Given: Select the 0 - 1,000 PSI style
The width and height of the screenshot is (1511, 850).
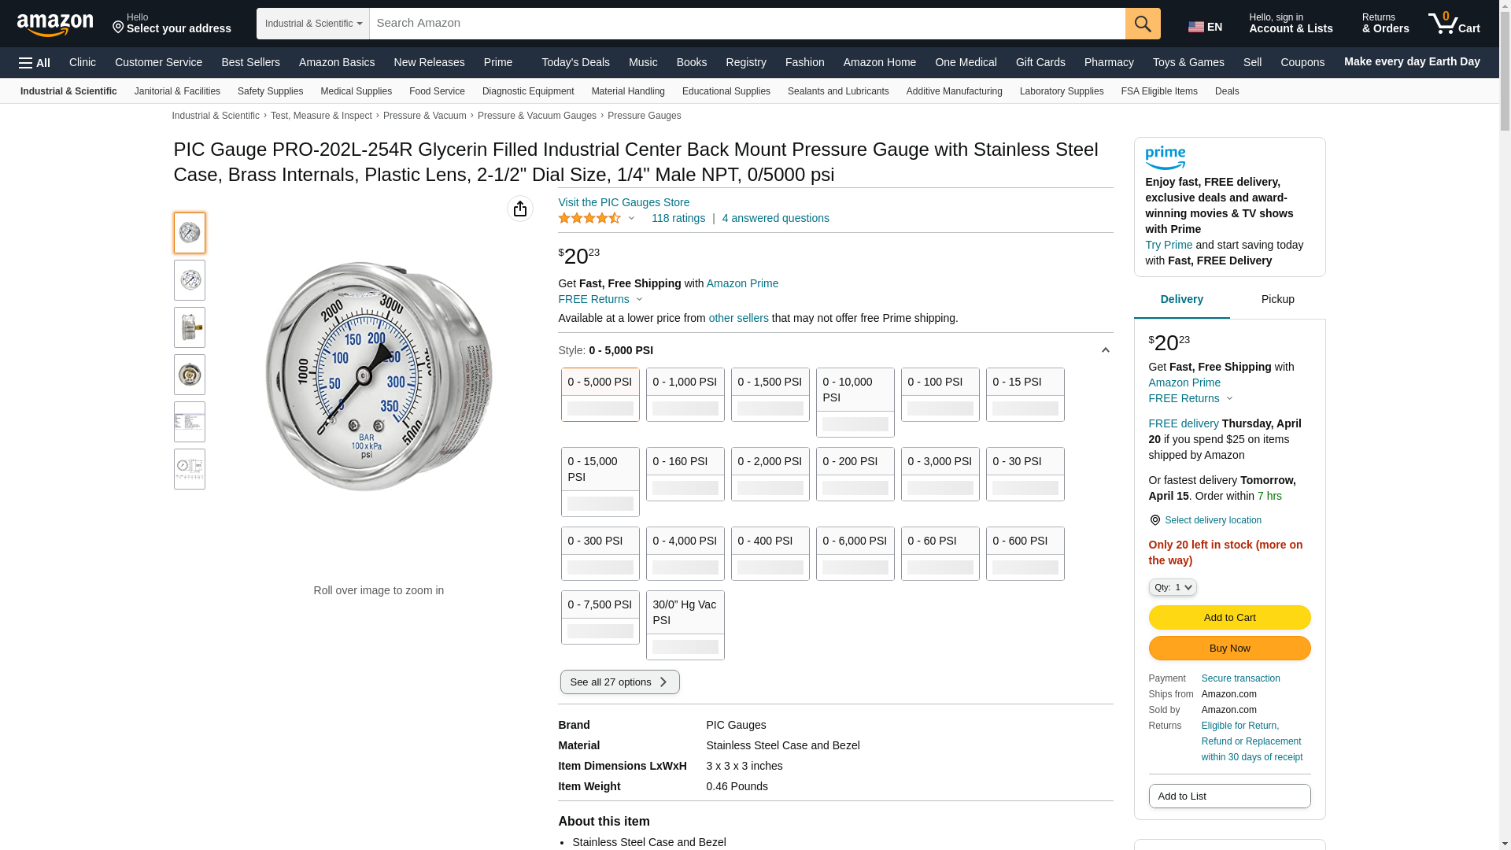Looking at the screenshot, I should 685,394.
